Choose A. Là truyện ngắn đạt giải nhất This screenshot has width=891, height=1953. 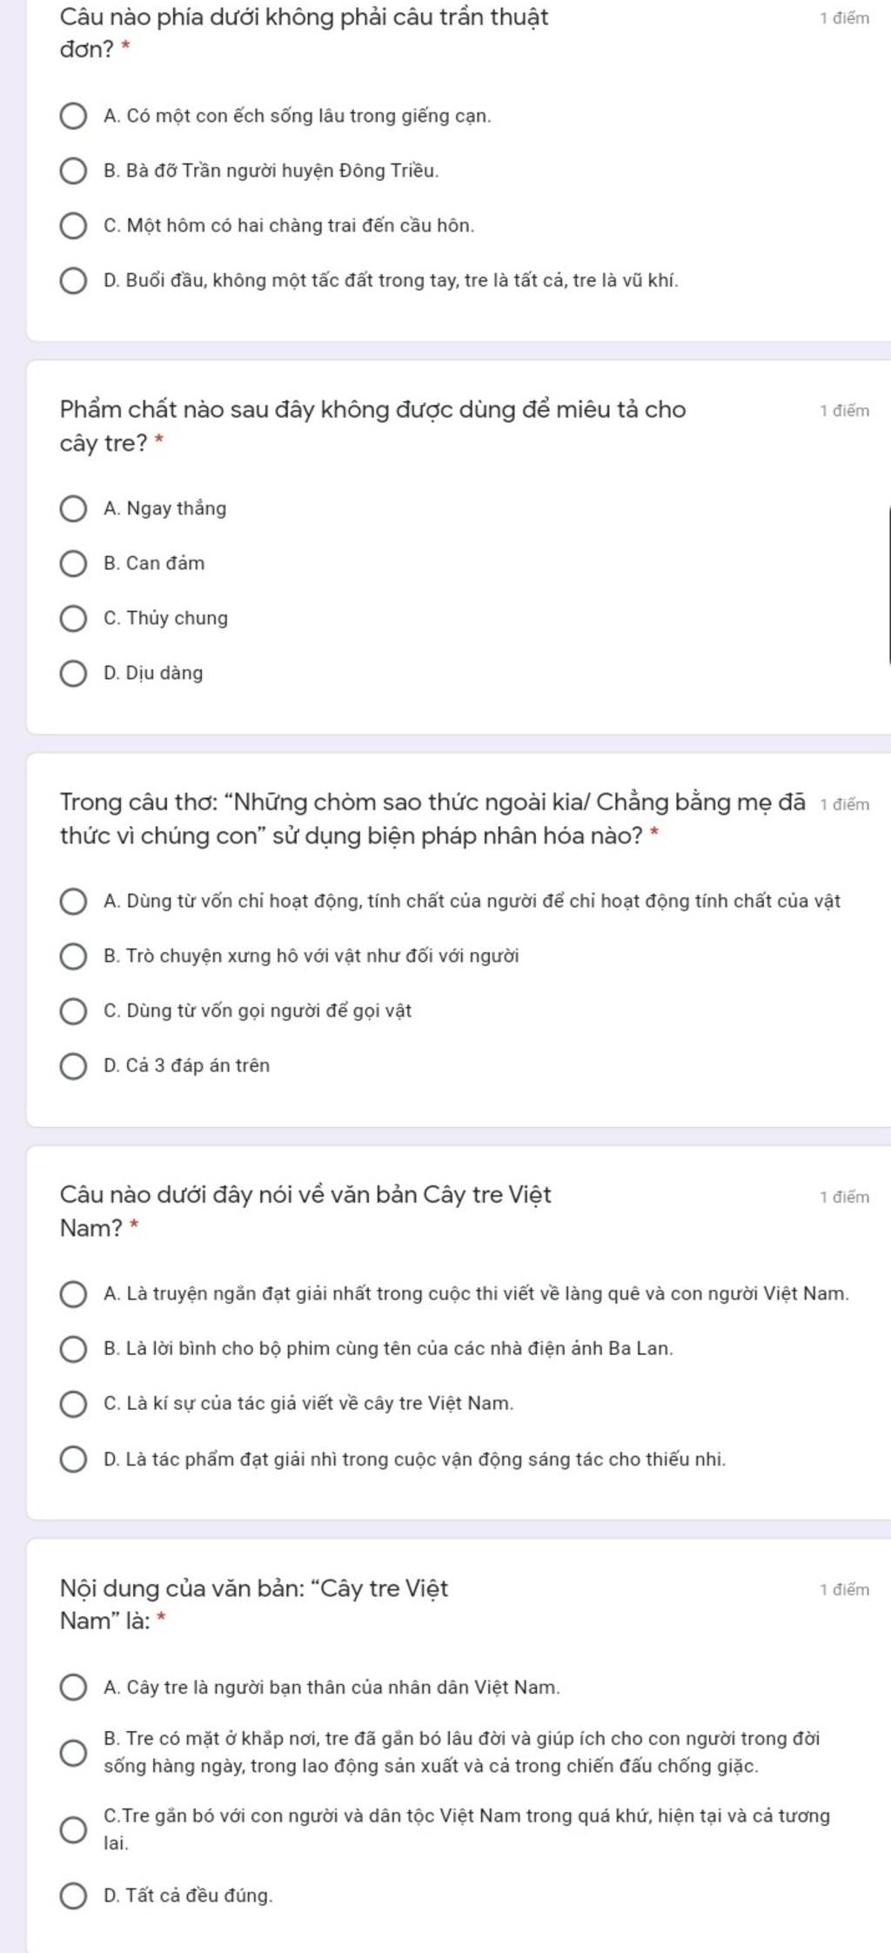[73, 1293]
